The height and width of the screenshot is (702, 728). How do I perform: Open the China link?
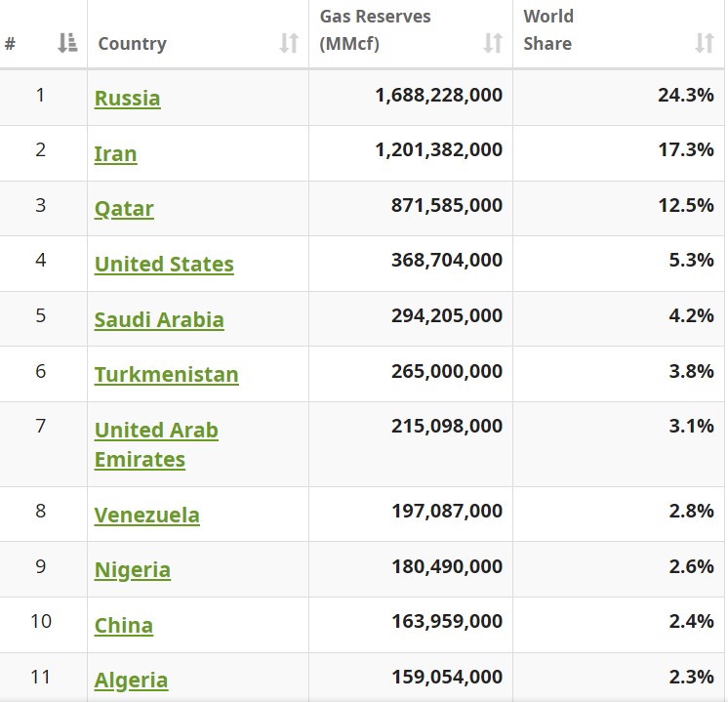tap(123, 626)
